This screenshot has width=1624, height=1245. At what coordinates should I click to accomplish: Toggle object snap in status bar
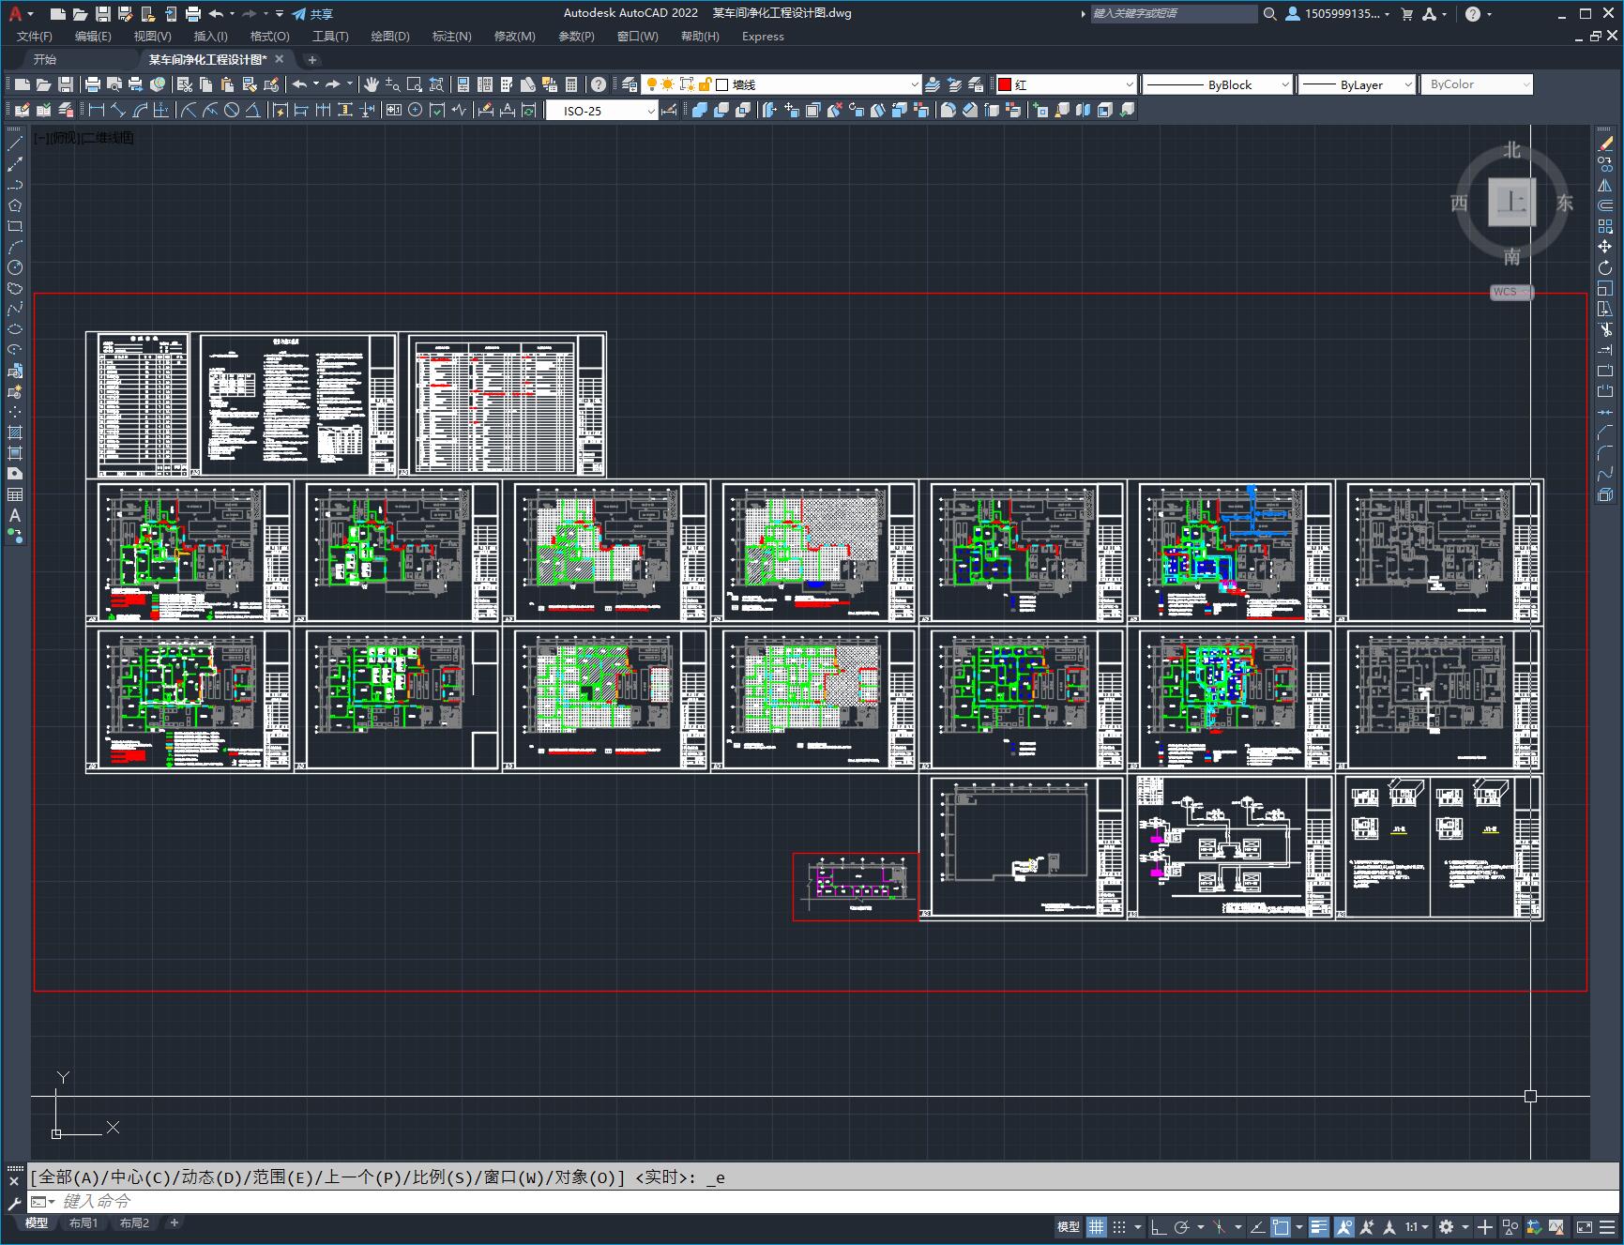click(x=1281, y=1226)
